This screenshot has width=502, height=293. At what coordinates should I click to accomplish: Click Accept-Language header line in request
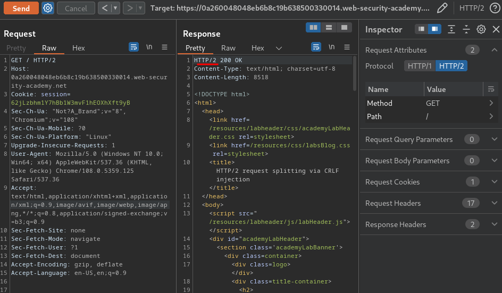(69, 273)
